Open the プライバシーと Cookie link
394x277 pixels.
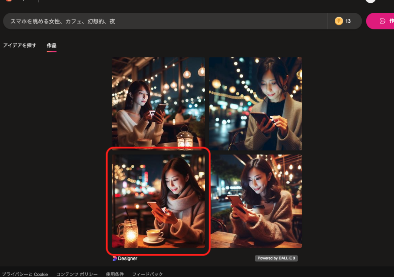coord(25,274)
